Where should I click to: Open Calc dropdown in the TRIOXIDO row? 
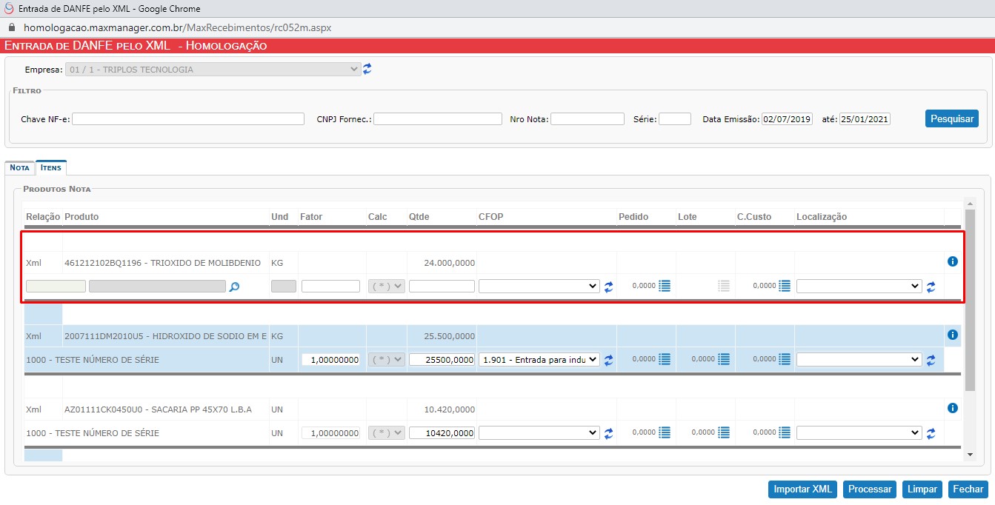coord(387,287)
